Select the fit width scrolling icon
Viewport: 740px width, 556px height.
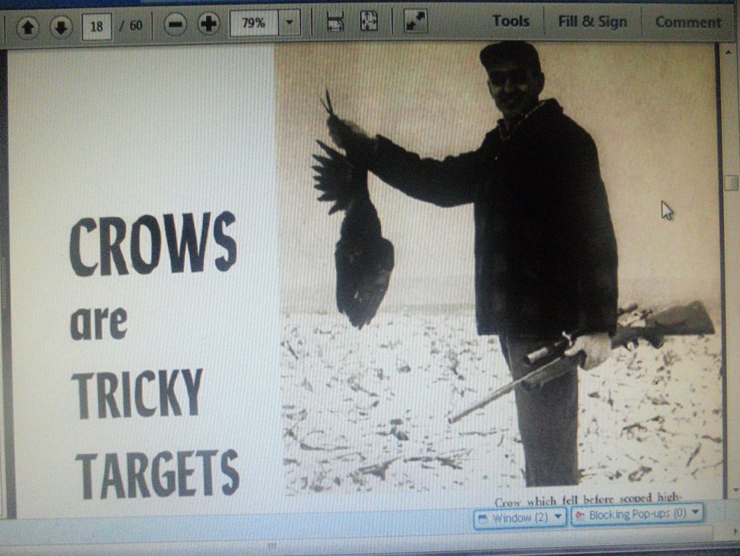[x=335, y=22]
